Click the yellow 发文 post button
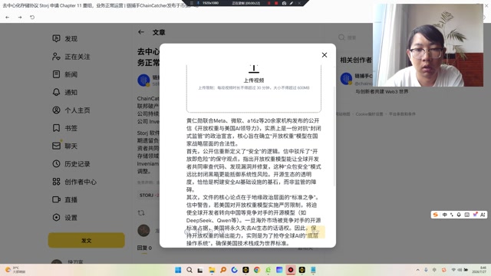 [87, 240]
